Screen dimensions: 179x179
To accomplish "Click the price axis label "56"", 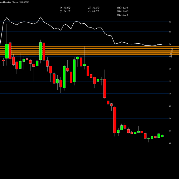I will (170, 32).
